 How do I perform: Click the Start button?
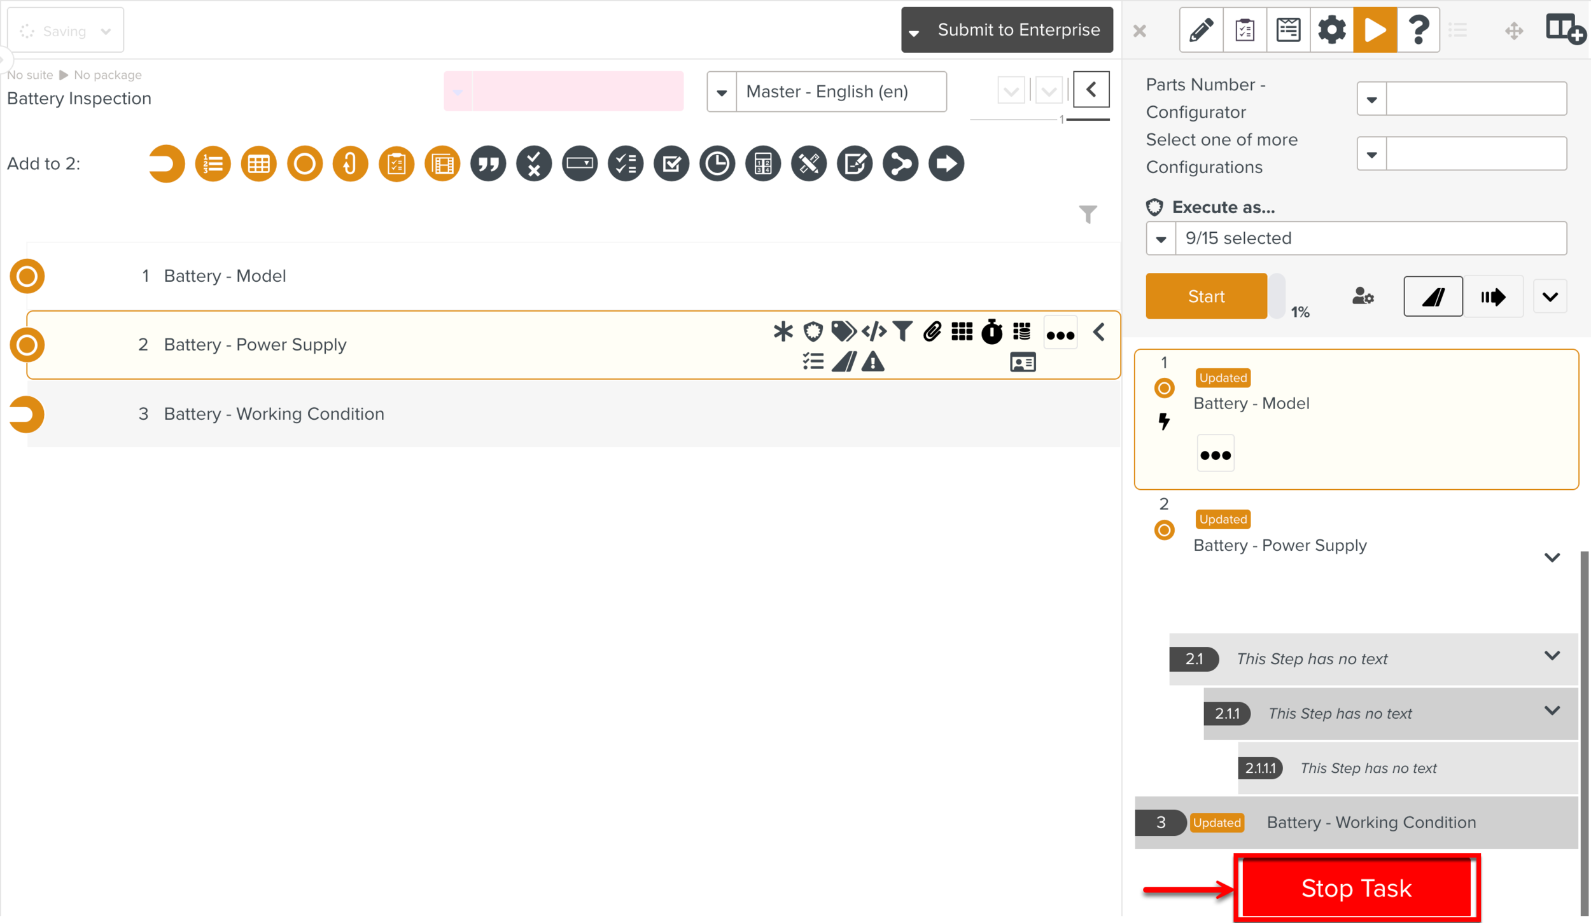(x=1206, y=296)
